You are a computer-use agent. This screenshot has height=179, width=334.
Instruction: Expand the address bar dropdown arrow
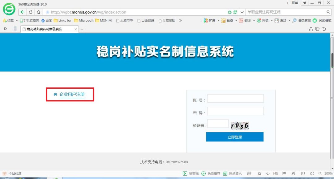tap(242, 12)
